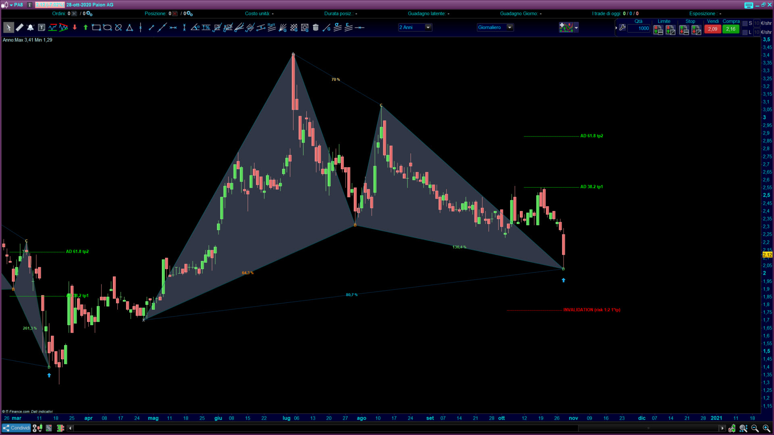Toggle the S stop-loss checkbox

[x=745, y=23]
